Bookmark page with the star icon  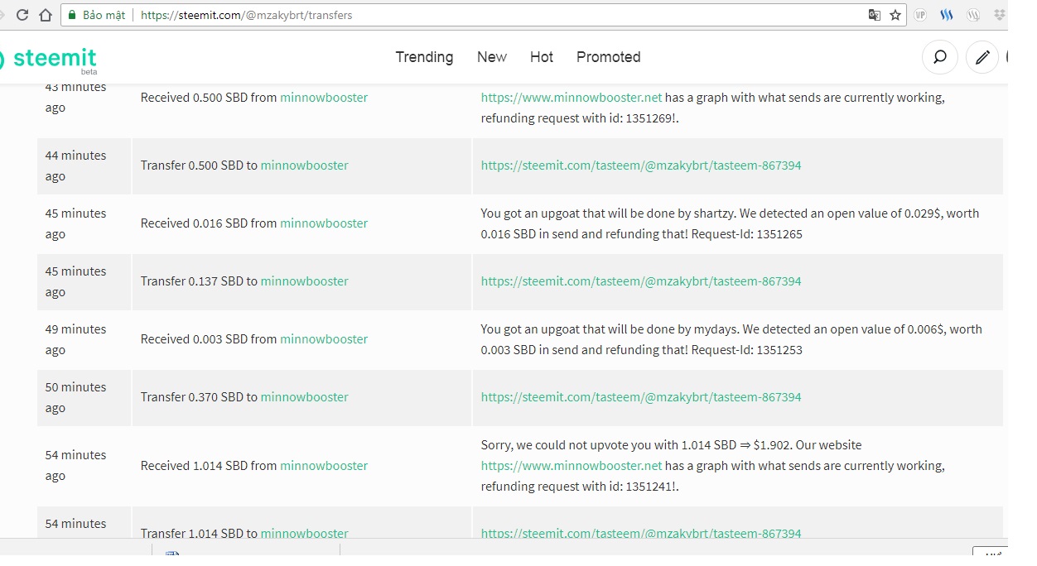click(895, 15)
